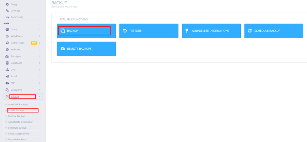Click the SCHEDULE BACKUP tile label
Viewport: 307px width, 142px height.
(x=267, y=31)
